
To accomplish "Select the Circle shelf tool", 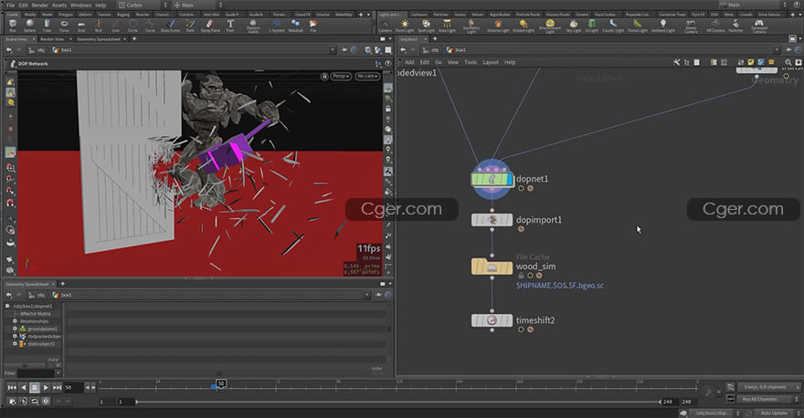I will click(x=132, y=26).
